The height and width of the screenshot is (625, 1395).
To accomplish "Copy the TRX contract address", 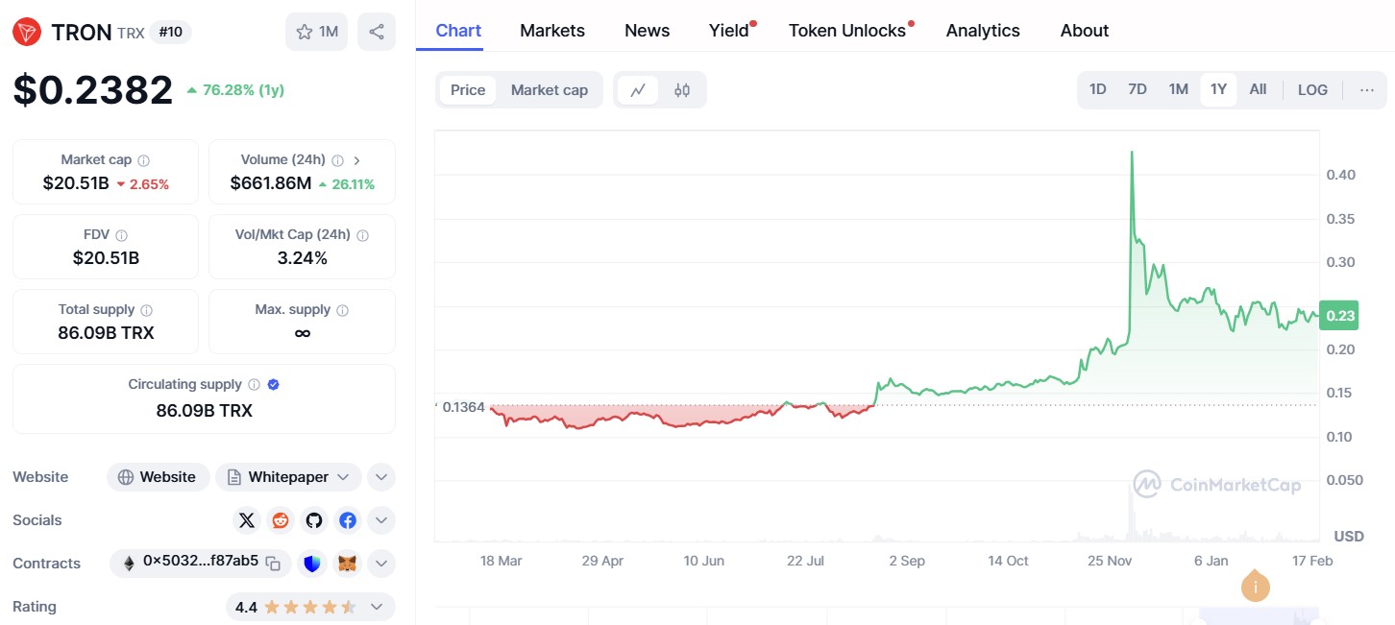I will 273,564.
